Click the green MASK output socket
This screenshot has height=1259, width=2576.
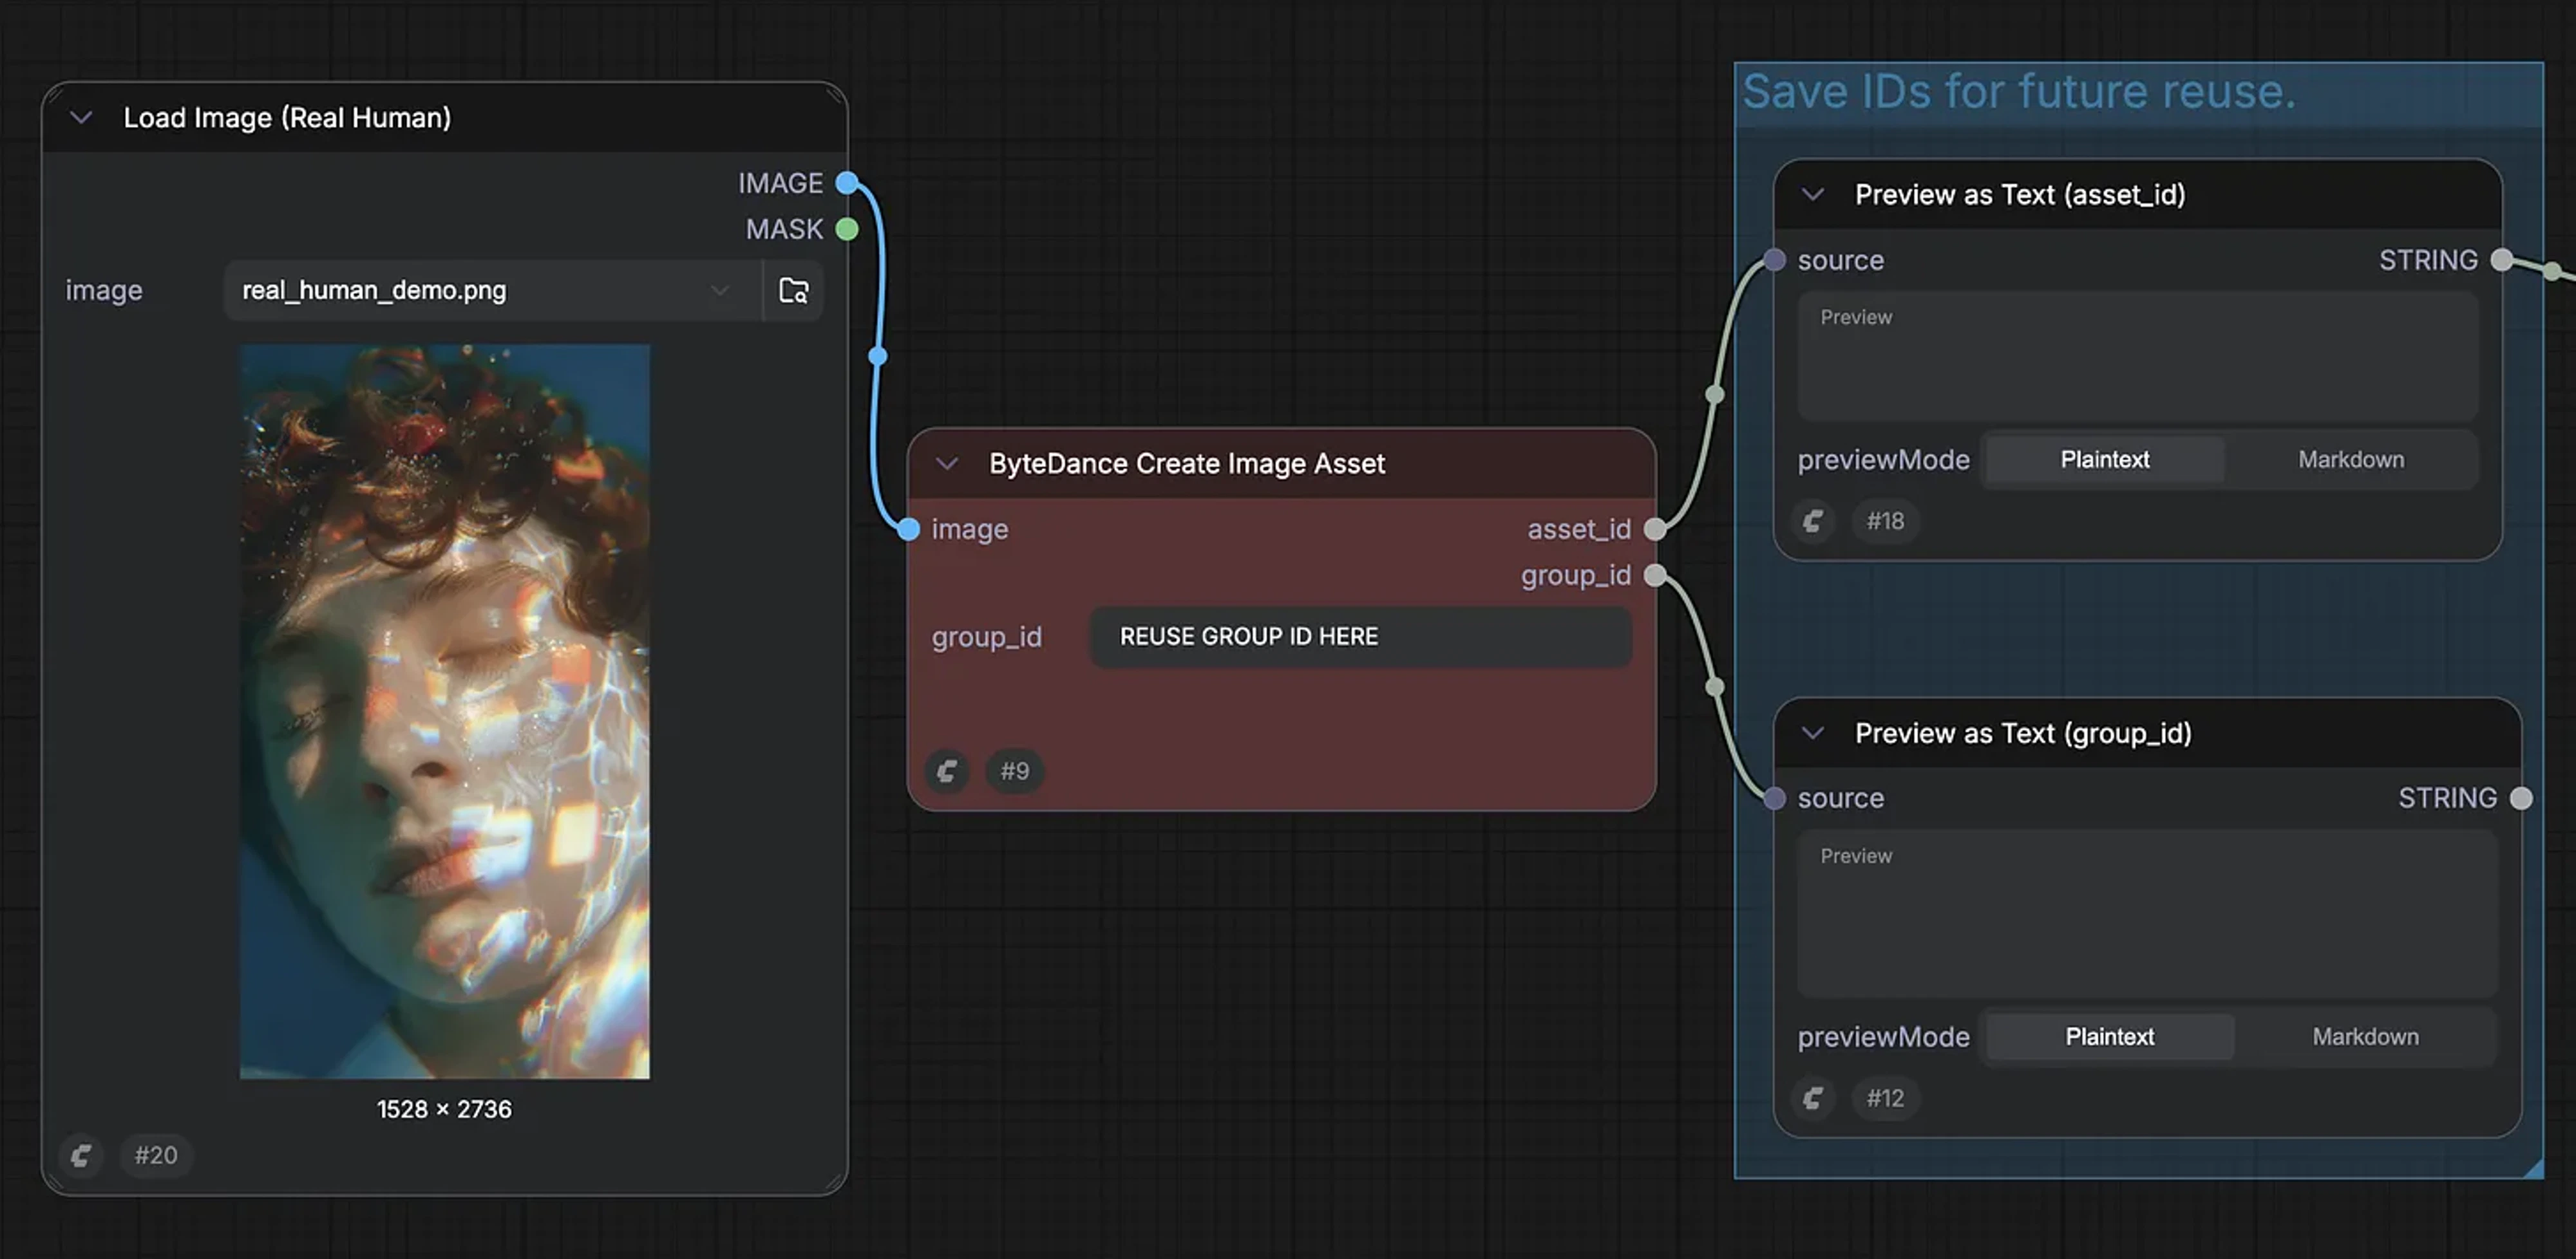click(x=847, y=230)
